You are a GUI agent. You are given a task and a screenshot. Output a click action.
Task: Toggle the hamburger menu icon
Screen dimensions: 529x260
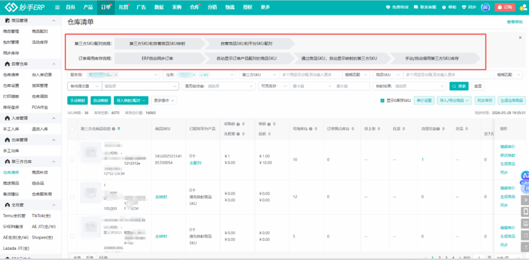point(57,7)
